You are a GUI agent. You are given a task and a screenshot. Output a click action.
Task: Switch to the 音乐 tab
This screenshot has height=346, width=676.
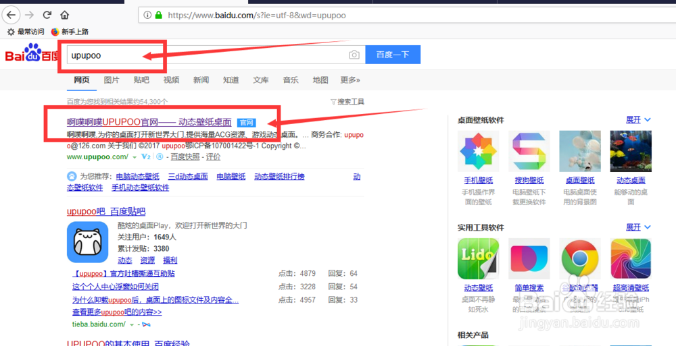point(291,80)
